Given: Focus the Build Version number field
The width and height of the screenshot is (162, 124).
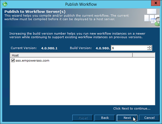Looking at the screenshot, I should pos(129,48).
